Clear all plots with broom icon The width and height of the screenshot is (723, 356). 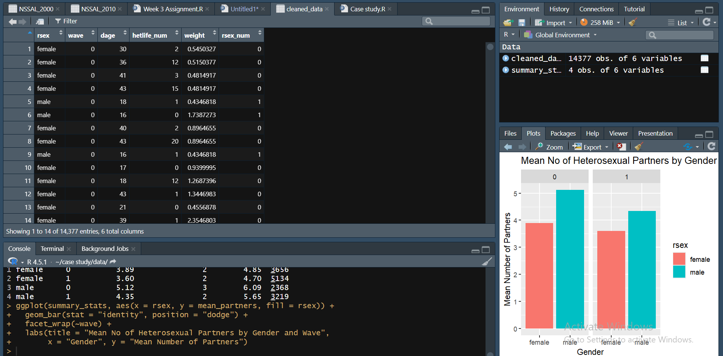[638, 147]
